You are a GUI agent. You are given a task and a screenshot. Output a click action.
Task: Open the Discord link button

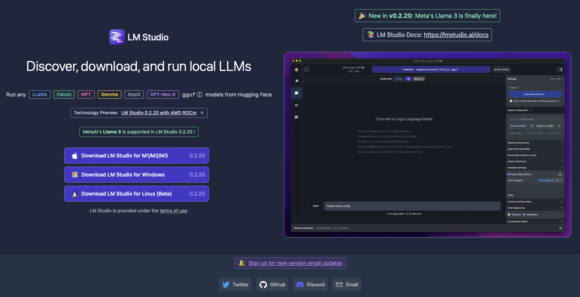[310, 284]
